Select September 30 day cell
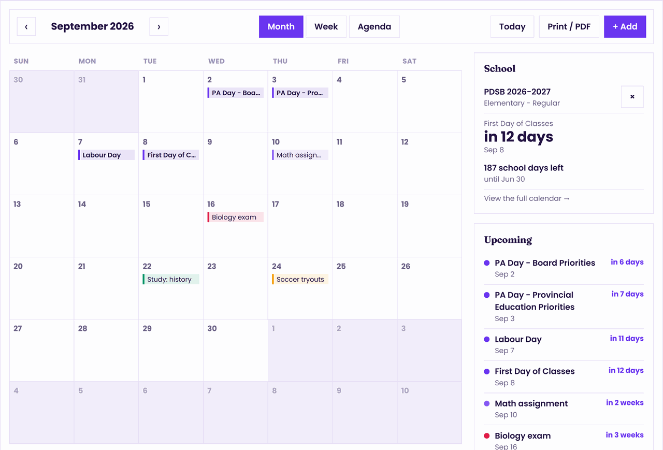The image size is (663, 450). pos(236,351)
